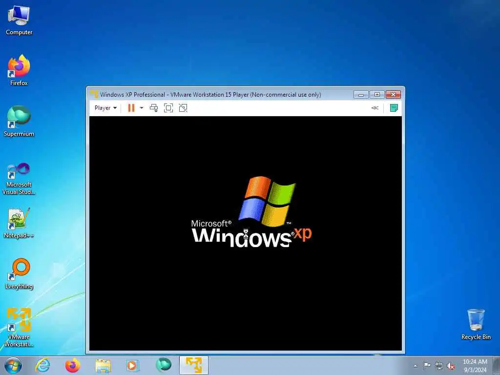Click the VMware window title bar text

(x=210, y=94)
